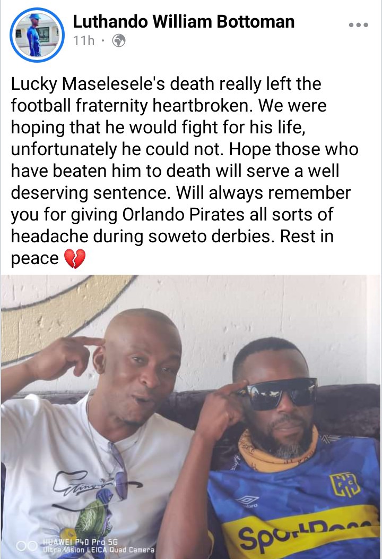Screen dimensions: 382x559
Task: Click the dual-circle camera logo in watermark
Action: point(27,546)
